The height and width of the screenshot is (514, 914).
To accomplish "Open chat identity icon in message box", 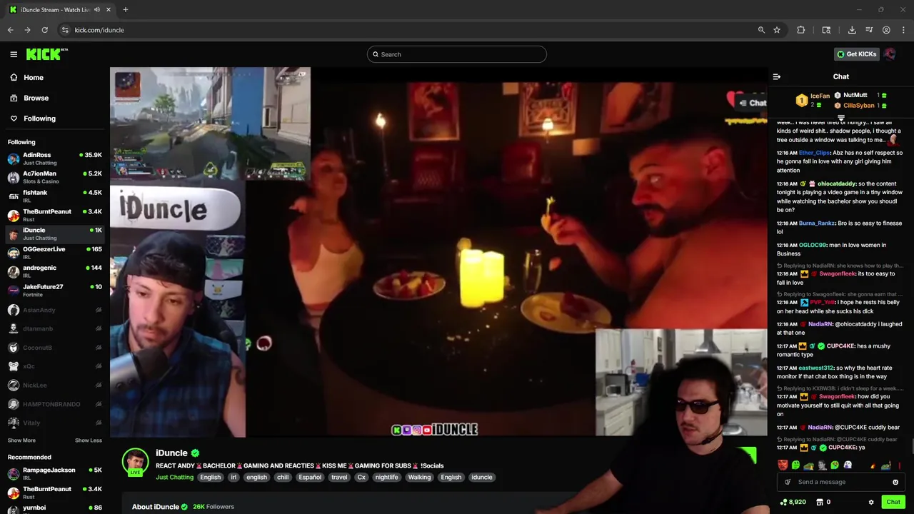I will [x=788, y=482].
